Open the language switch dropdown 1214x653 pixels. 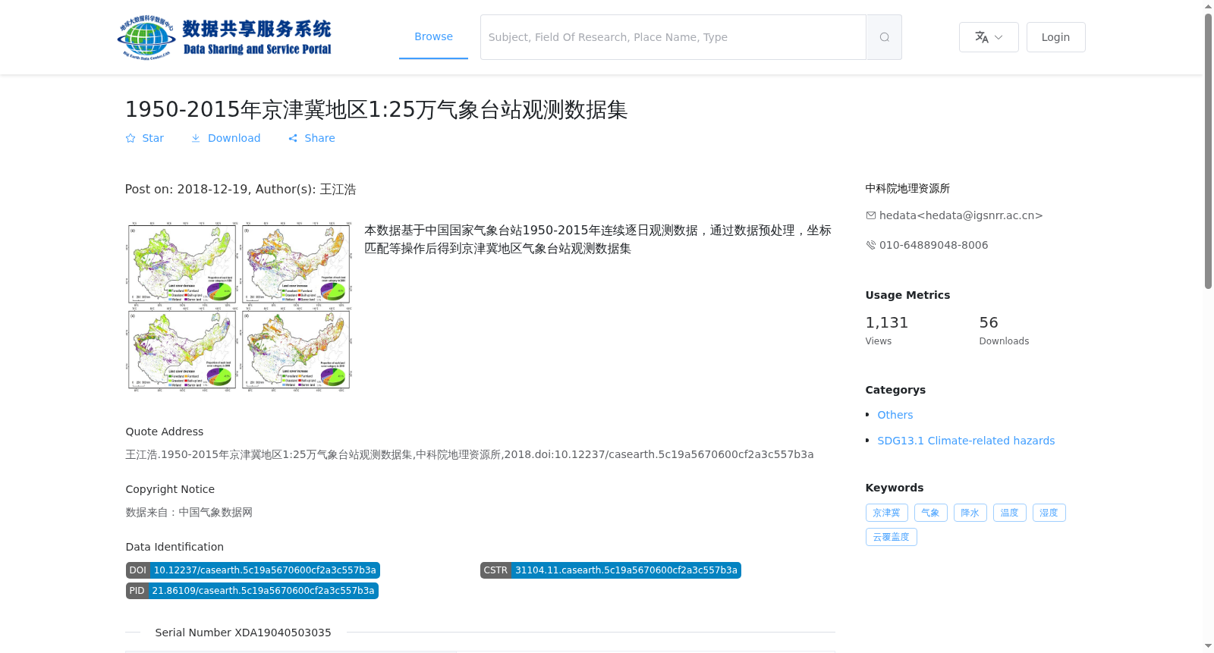[989, 37]
